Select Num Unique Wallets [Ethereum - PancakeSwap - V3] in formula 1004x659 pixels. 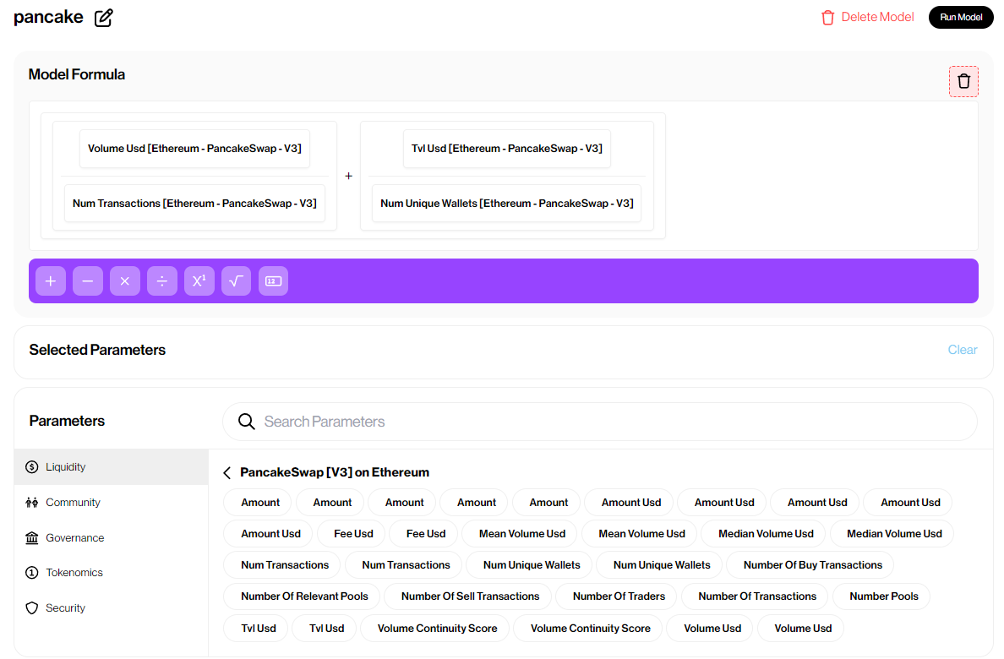click(x=506, y=204)
